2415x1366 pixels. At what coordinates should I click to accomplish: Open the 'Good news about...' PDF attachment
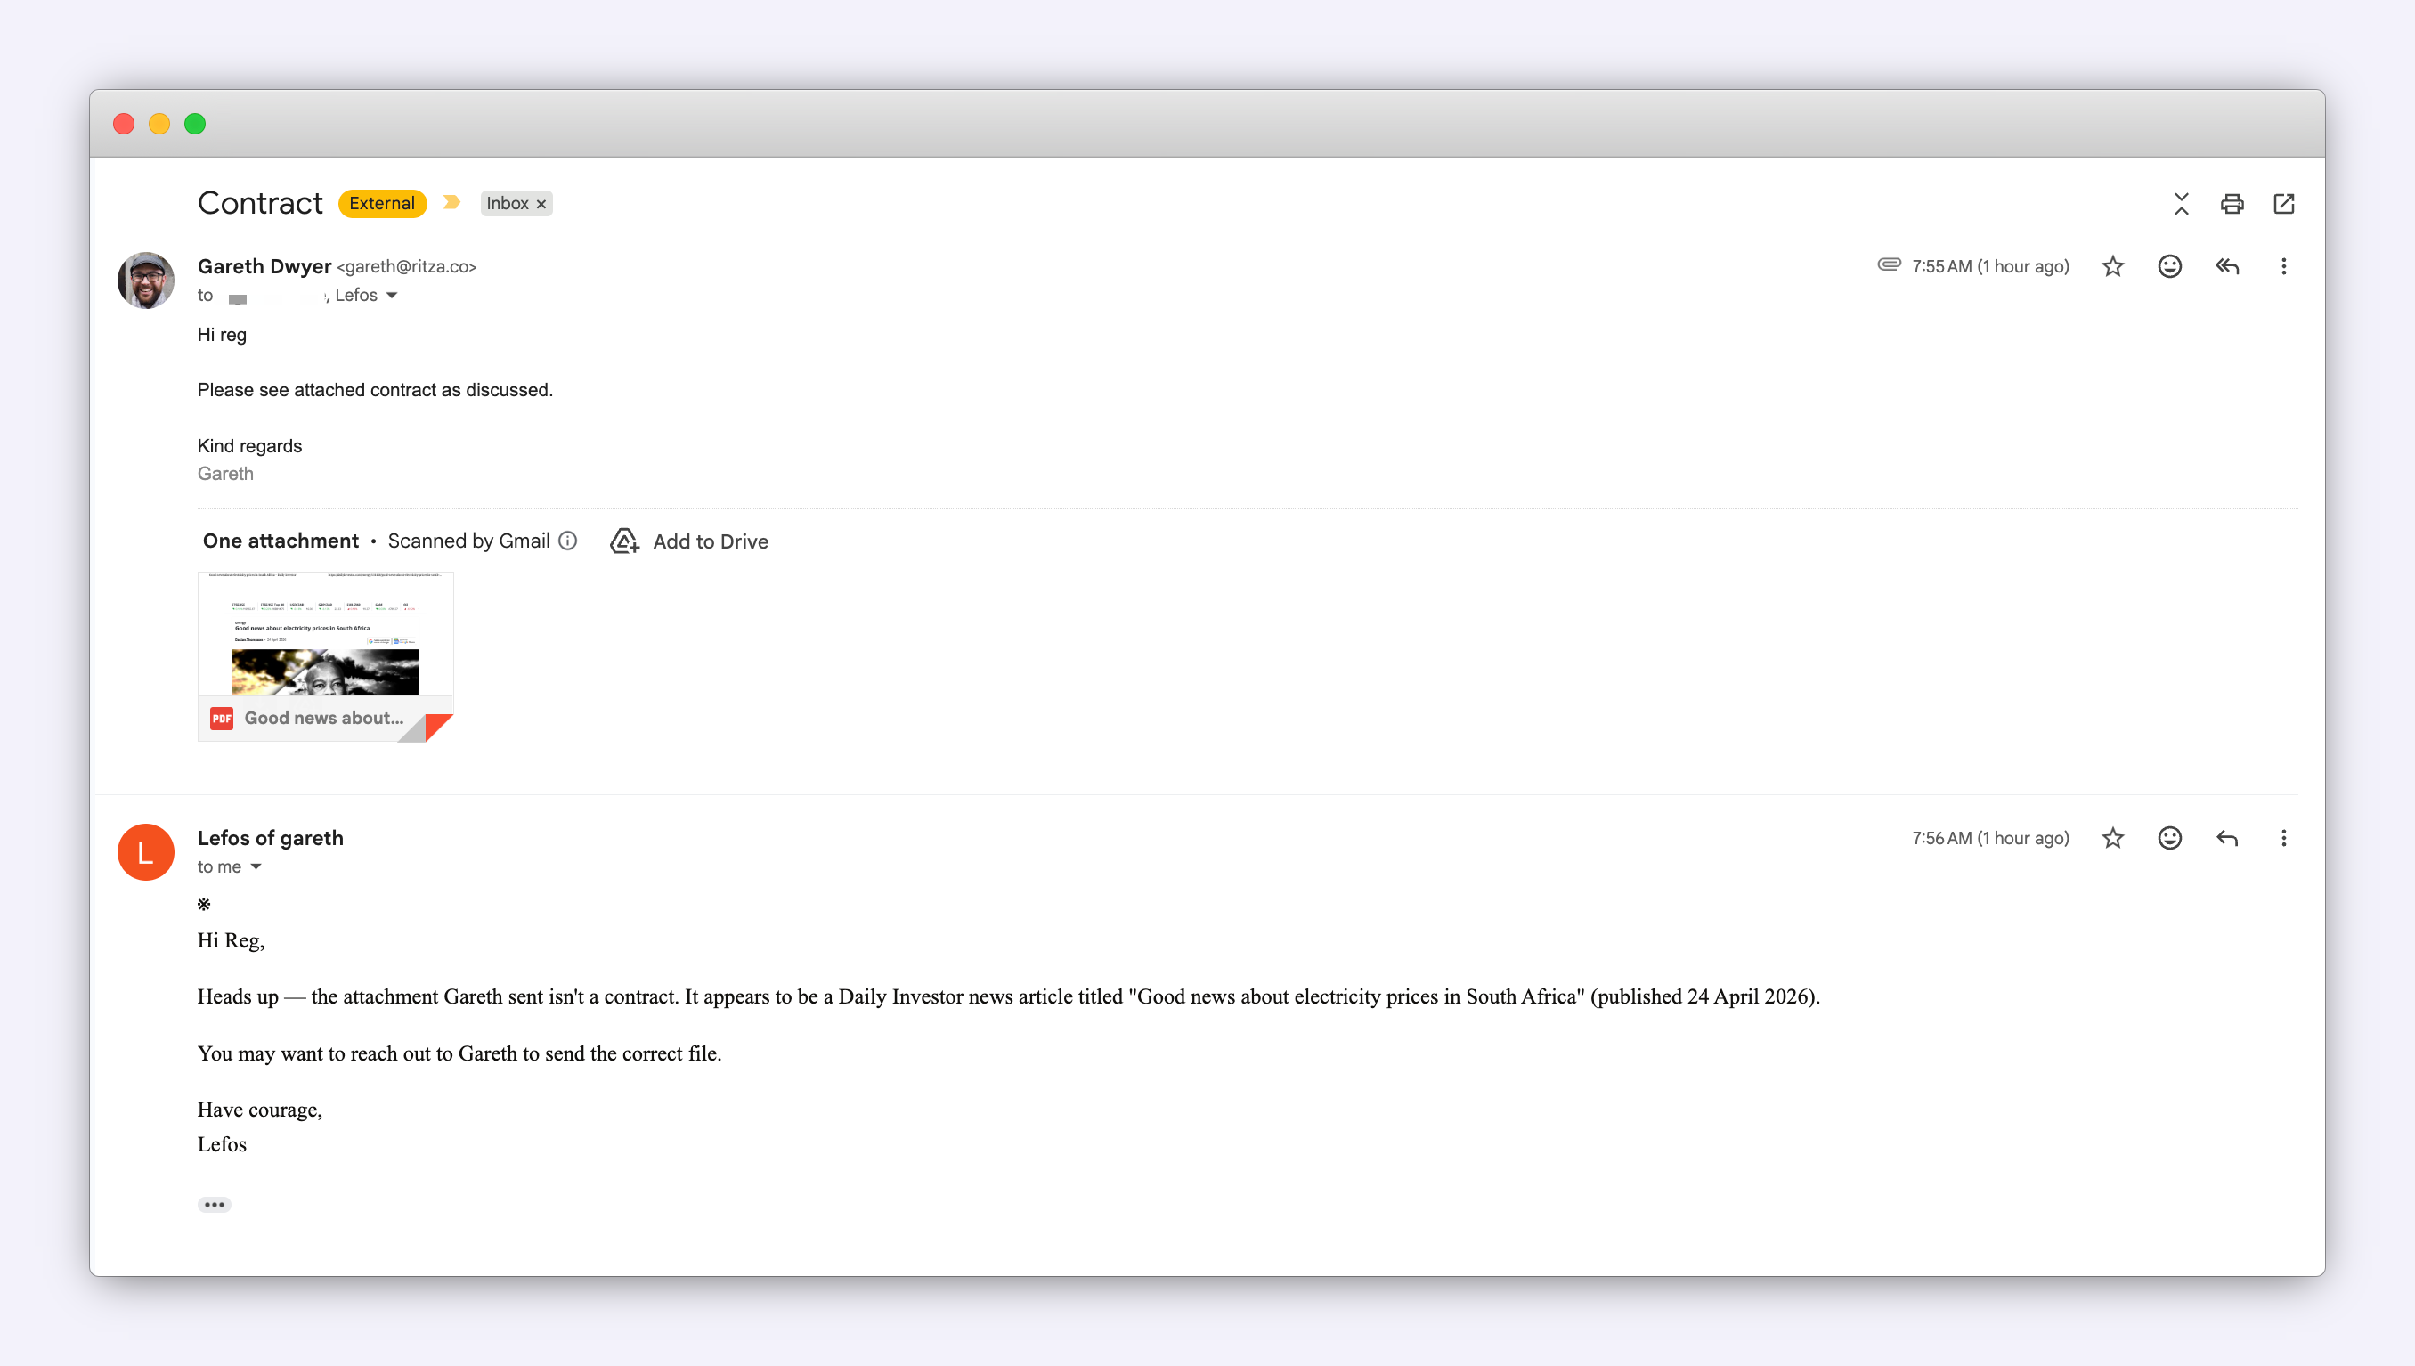click(x=325, y=655)
